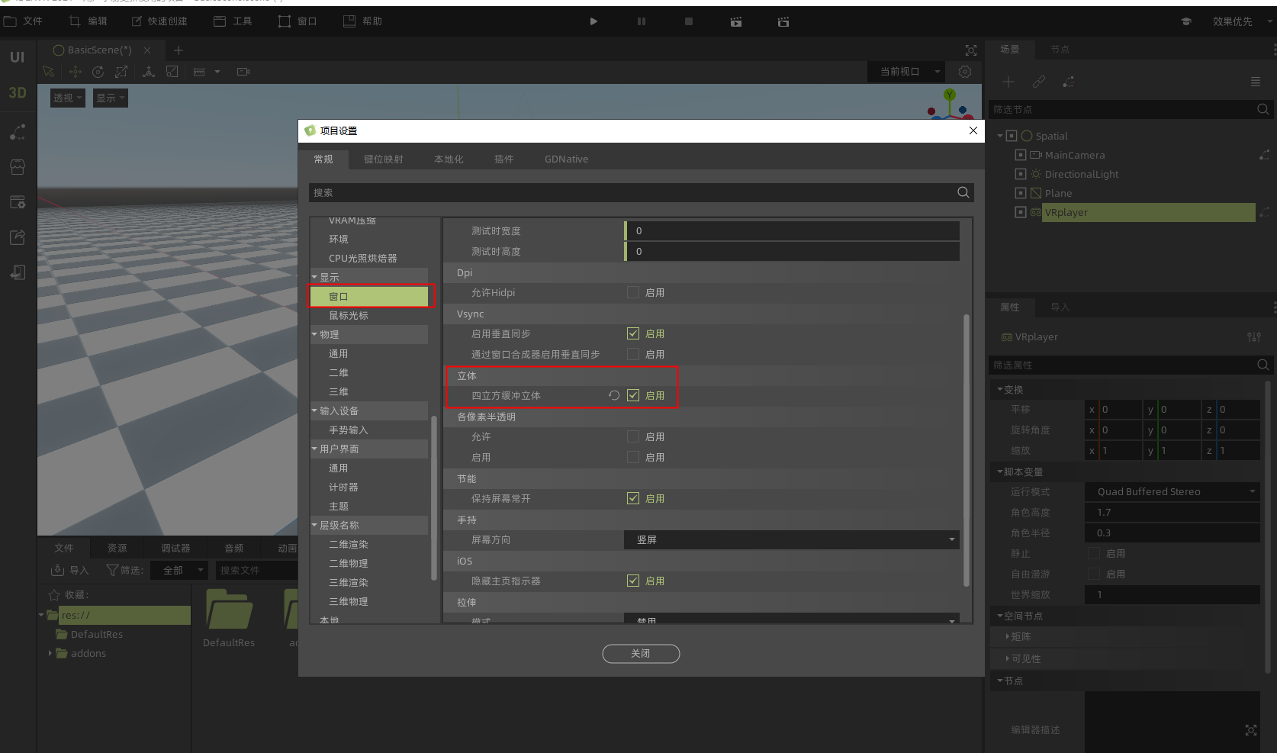Open the 运行模式 dropdown Quad Buffered Stereo
Screen dimensions: 1277x753
(1172, 491)
